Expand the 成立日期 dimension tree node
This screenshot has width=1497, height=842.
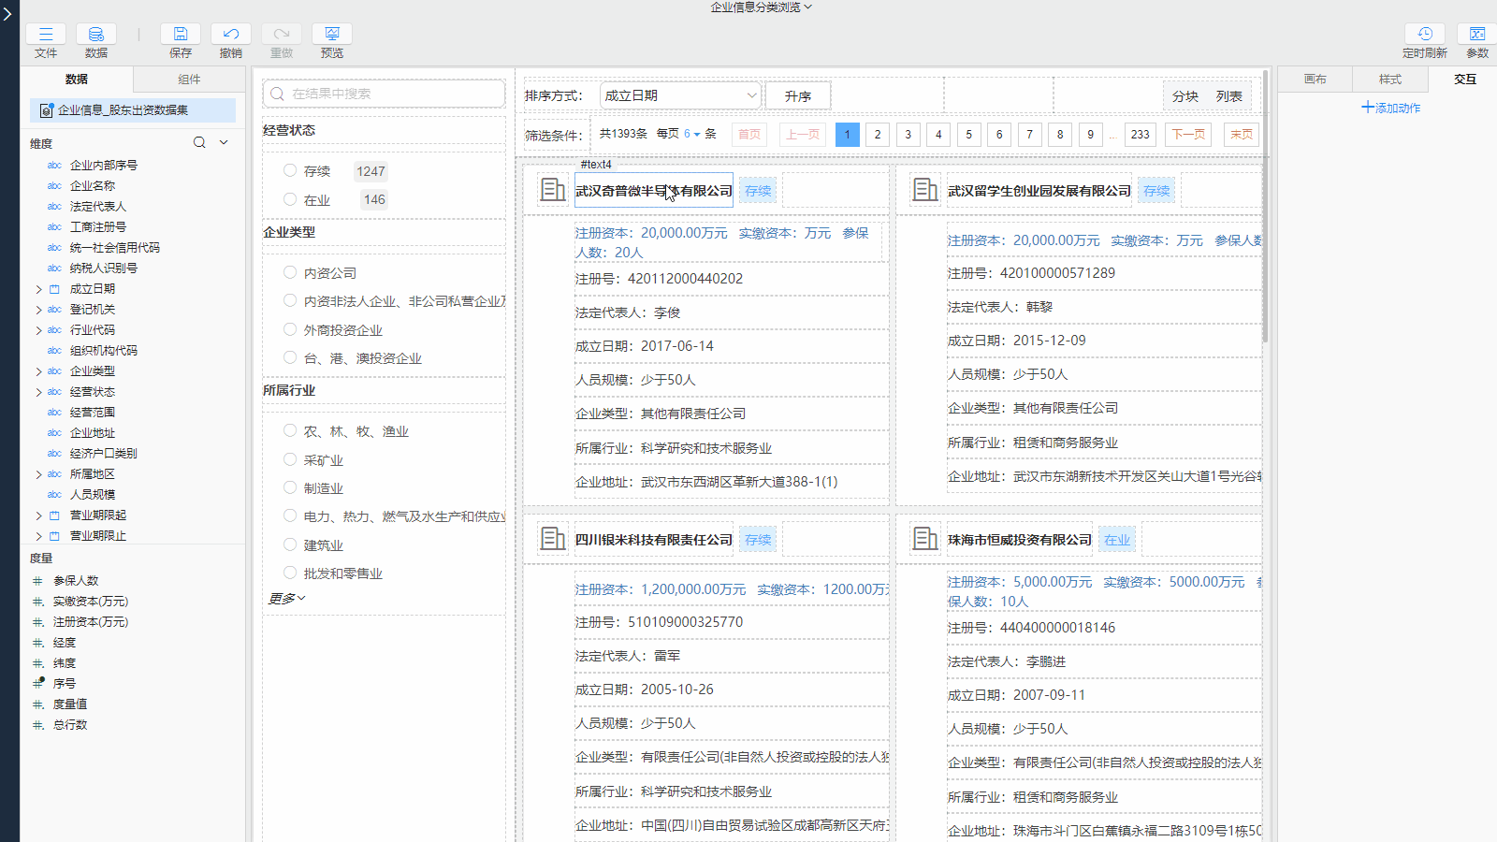38,289
